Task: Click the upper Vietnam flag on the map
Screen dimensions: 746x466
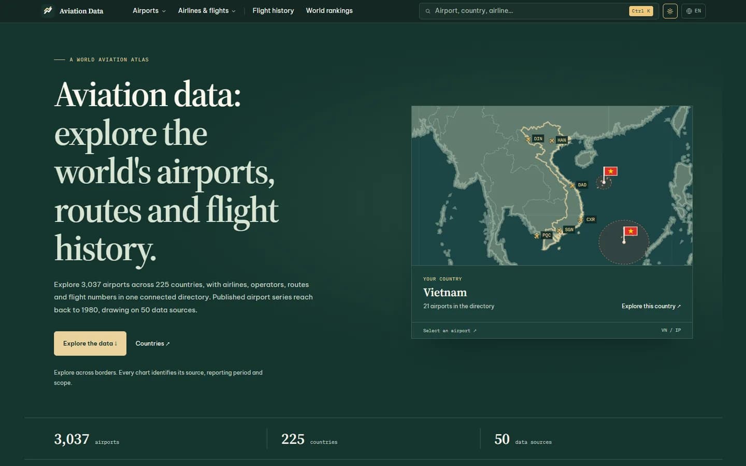Action: tap(610, 171)
